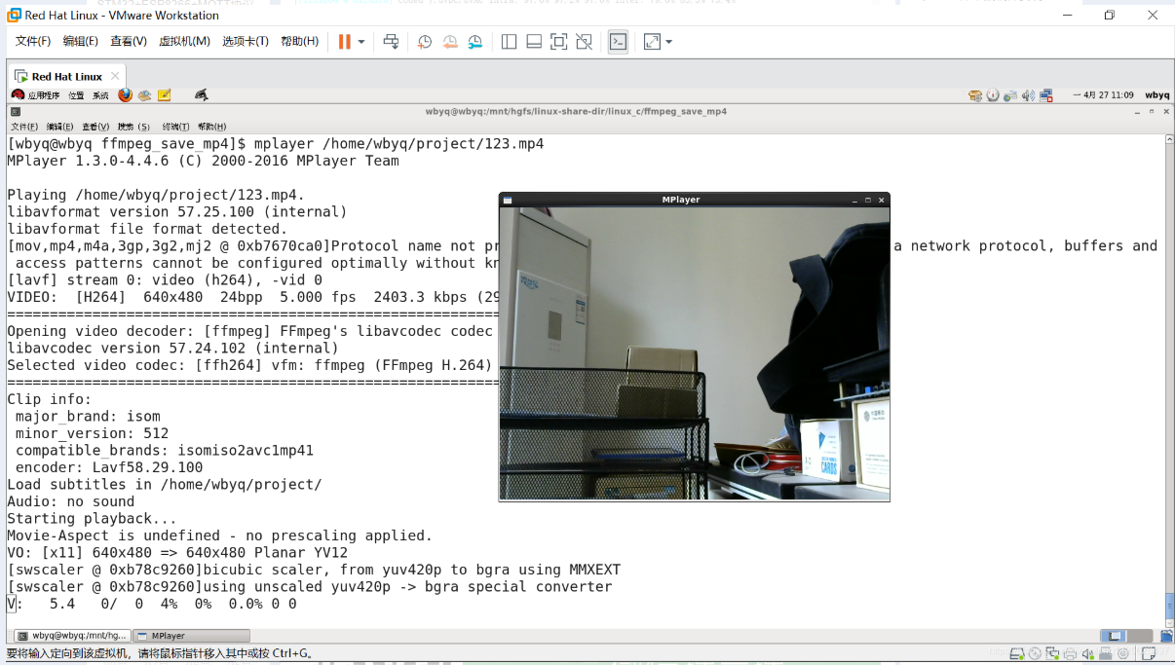
Task: Toggle suspend with the pause button
Action: pyautogui.click(x=344, y=42)
